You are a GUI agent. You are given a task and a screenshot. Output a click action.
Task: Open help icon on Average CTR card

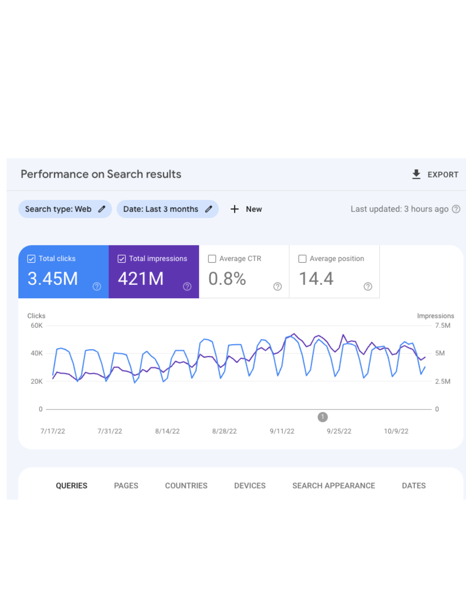point(277,286)
